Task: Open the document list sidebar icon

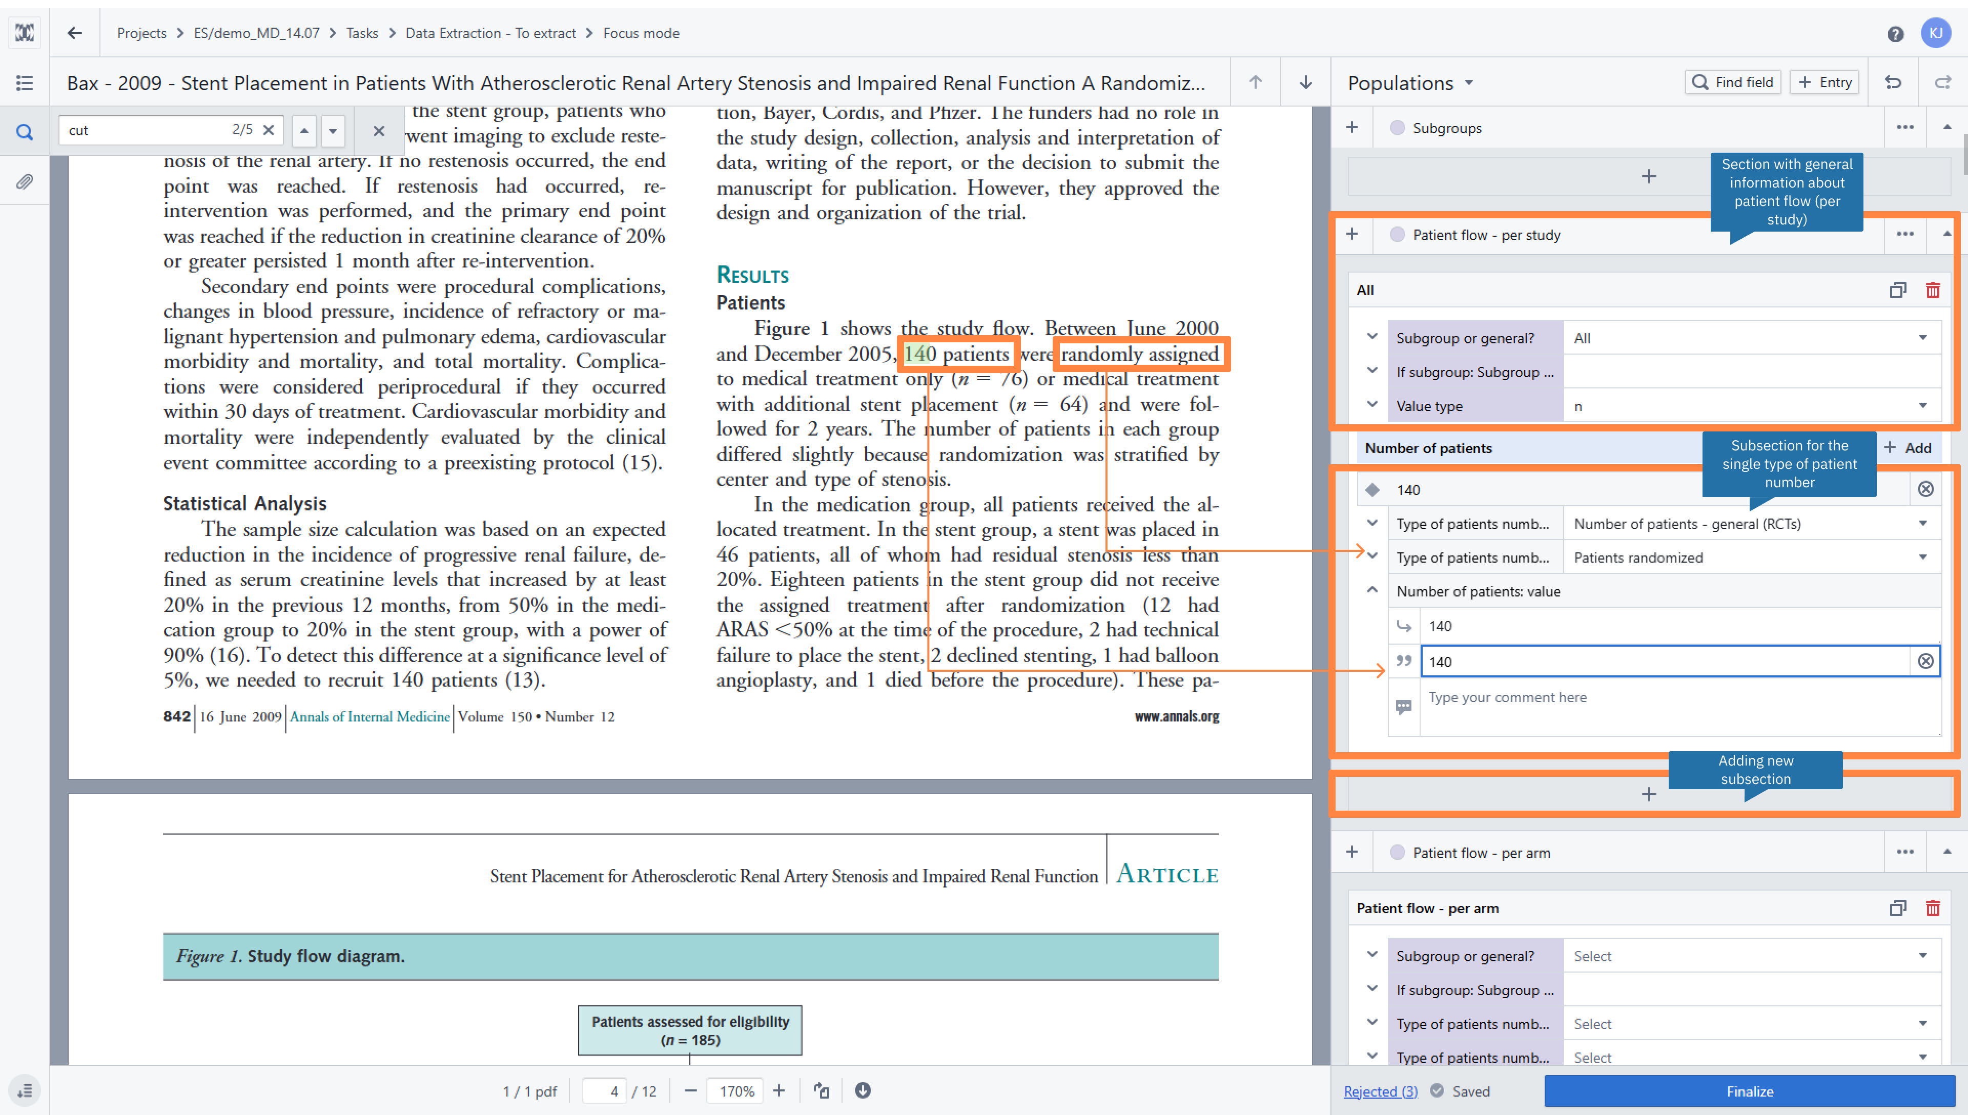Action: 25,82
